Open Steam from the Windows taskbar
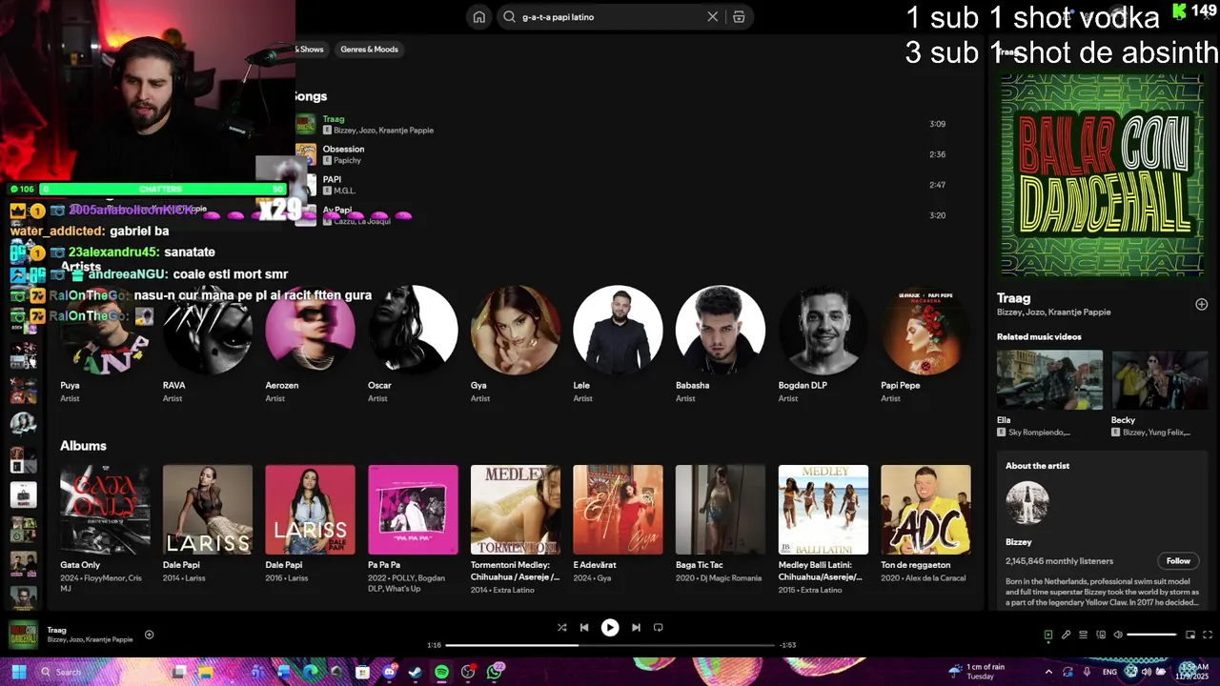The image size is (1220, 686). (416, 672)
